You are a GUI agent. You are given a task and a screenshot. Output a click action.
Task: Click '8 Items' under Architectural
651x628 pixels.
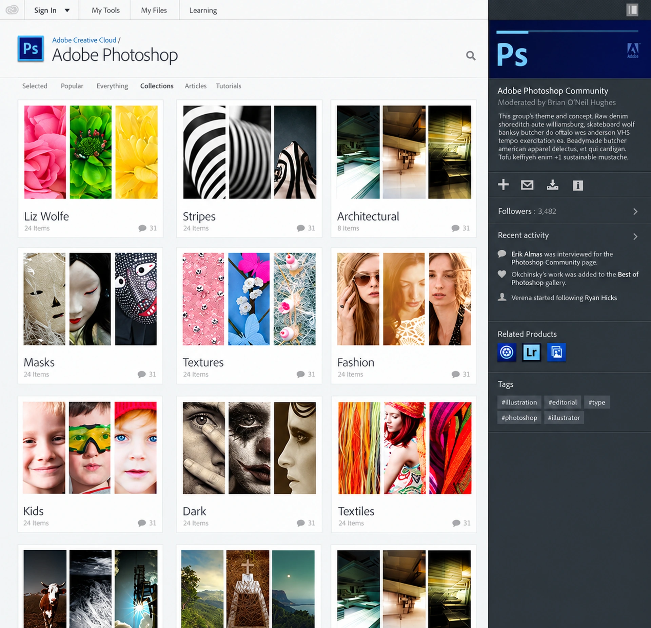[x=348, y=228]
